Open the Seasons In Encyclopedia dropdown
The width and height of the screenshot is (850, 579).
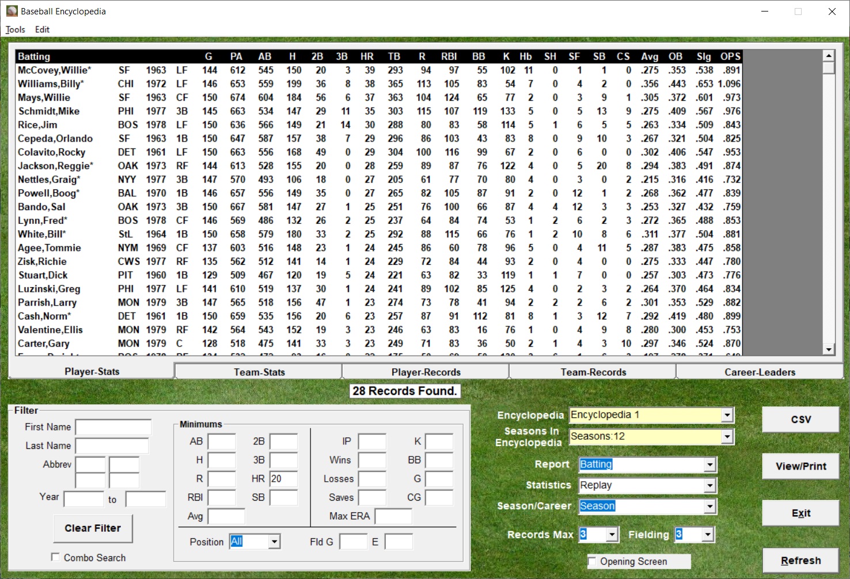(x=727, y=437)
